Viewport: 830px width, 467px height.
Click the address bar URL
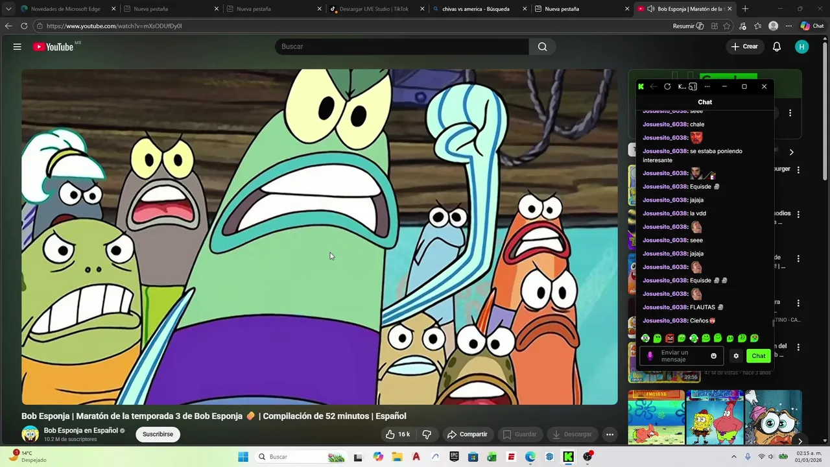114,26
